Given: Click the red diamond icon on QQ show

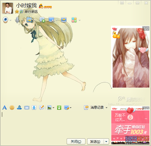Looking at the screenshot, I should tap(114, 29).
